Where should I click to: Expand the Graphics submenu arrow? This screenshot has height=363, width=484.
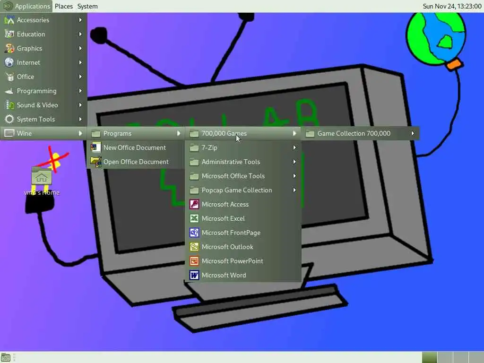click(80, 49)
